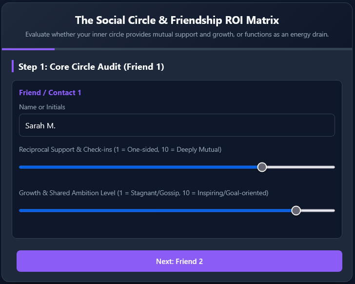
Task: Click the purple accent bar beside Step 1 heading
Action: click(x=13, y=66)
